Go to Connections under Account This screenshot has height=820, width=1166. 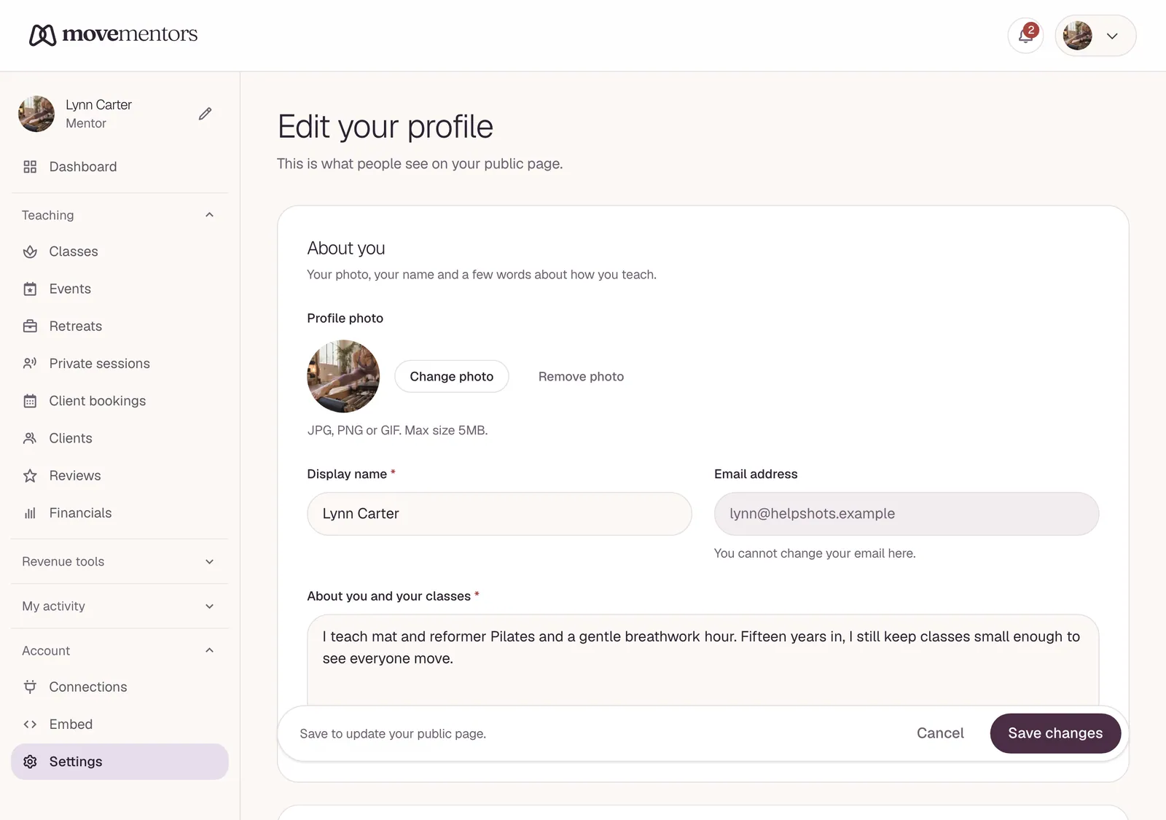click(120, 687)
